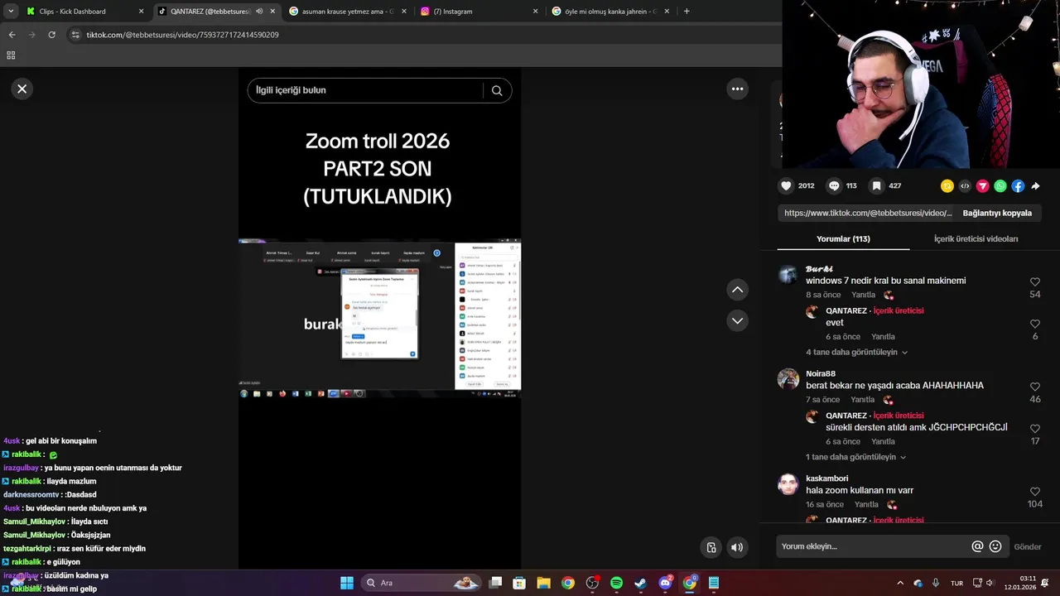Viewport: 1060px width, 596px height.
Task: Click the site info icon in address bar
Action: pos(75,35)
